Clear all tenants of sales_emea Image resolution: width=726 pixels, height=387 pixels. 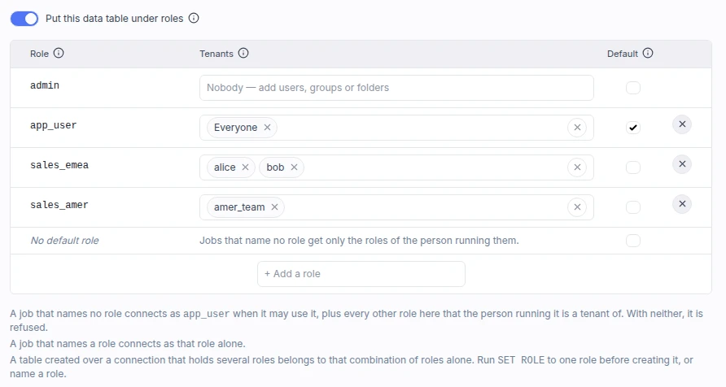coord(577,167)
